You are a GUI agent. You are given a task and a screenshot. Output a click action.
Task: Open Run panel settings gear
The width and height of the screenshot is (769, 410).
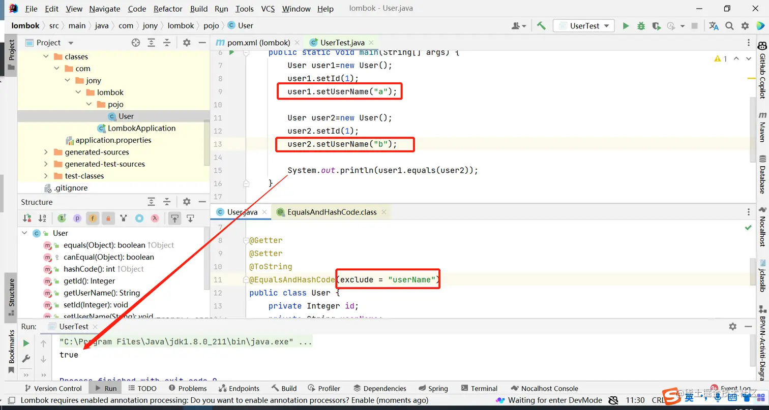click(x=732, y=327)
